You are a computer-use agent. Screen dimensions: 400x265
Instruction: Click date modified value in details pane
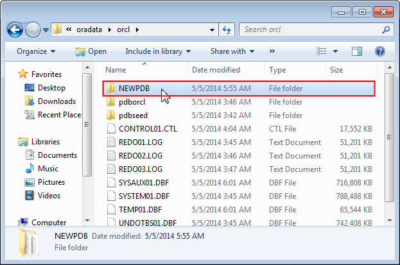175,236
